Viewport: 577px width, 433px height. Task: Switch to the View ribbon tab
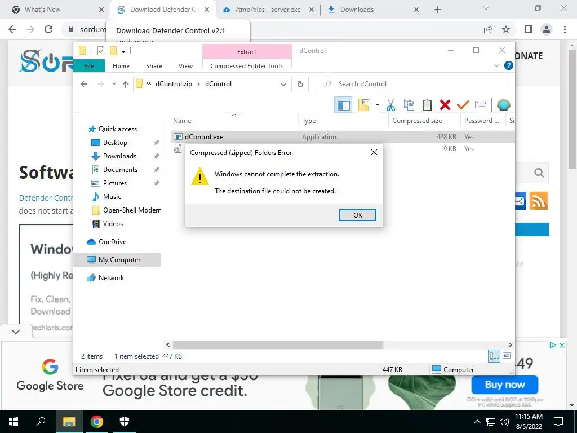[185, 66]
